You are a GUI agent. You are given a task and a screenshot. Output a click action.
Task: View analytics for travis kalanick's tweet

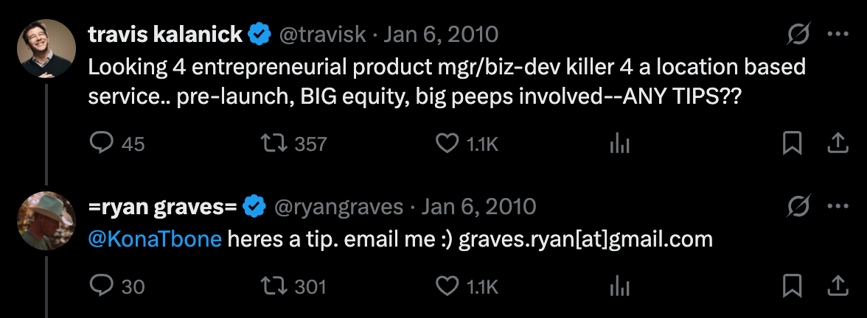(619, 144)
